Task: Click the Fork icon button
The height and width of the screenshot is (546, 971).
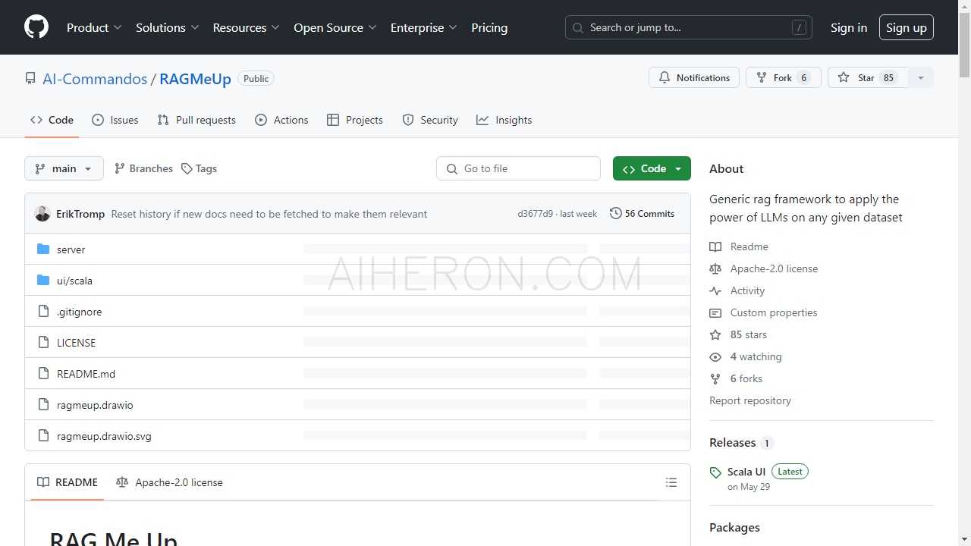Action: (x=761, y=78)
